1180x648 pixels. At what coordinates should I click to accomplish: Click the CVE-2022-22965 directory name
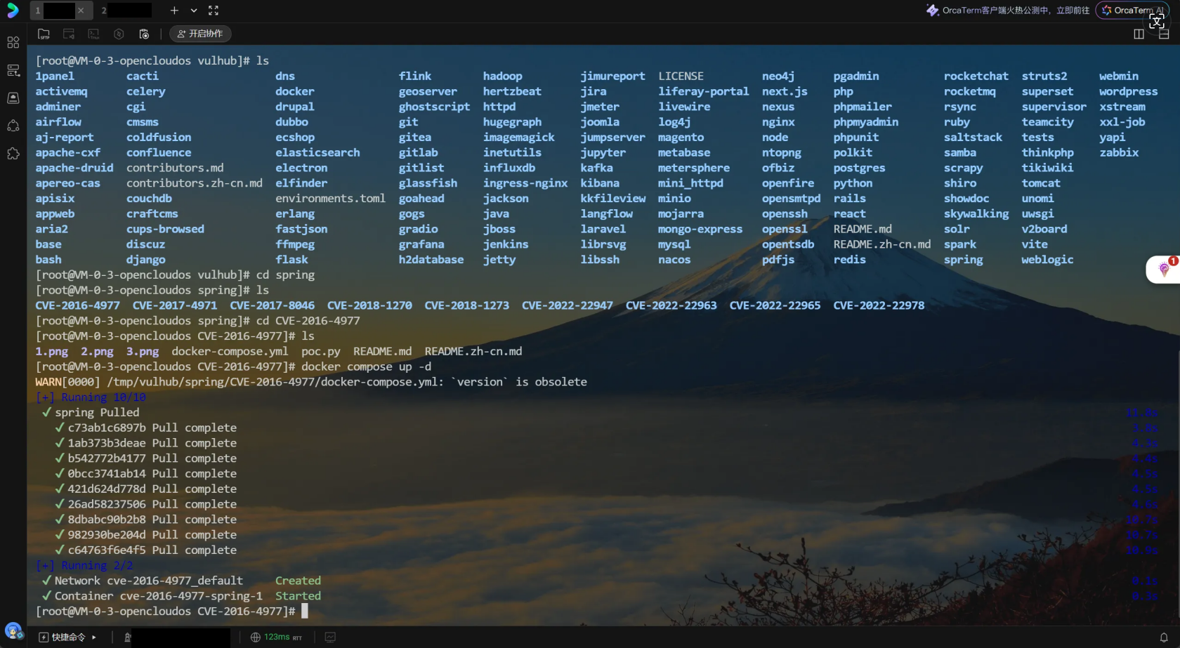tap(775, 305)
